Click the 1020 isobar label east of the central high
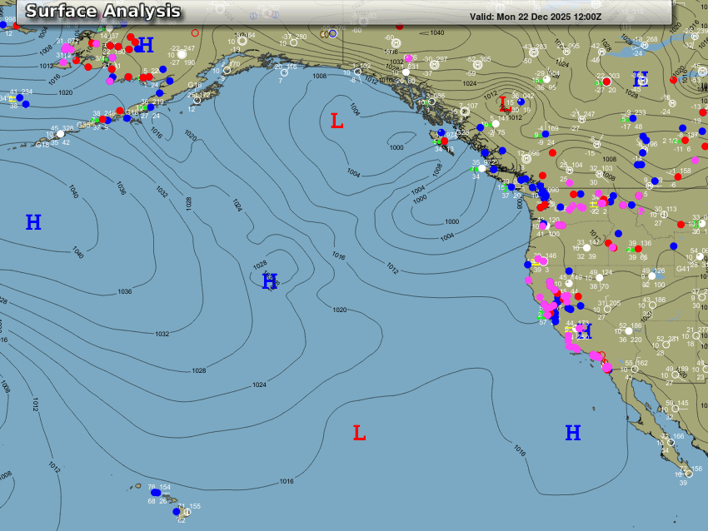 [339, 310]
